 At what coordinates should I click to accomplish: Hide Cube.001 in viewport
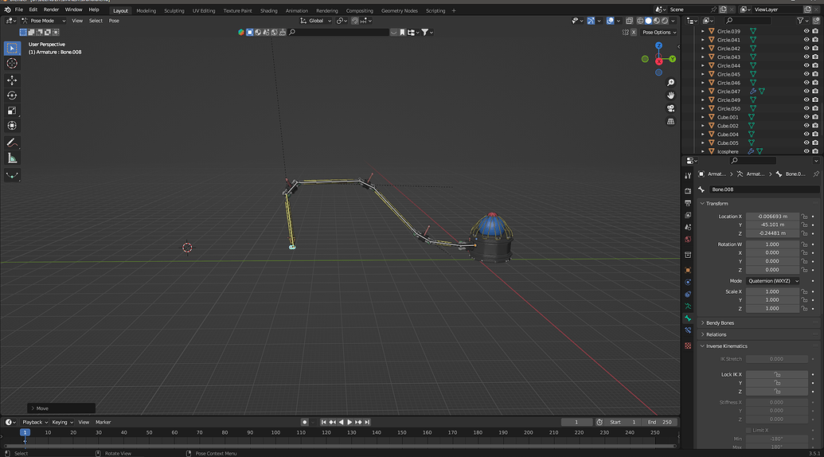(806, 117)
